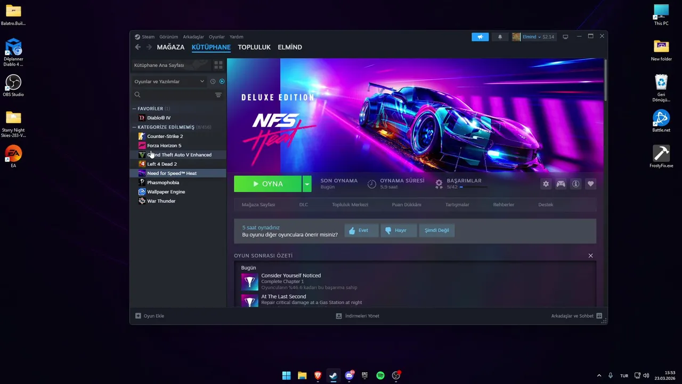The width and height of the screenshot is (682, 384).
Task: Click İndirmeleri Yönet at the bottom
Action: 358,316
